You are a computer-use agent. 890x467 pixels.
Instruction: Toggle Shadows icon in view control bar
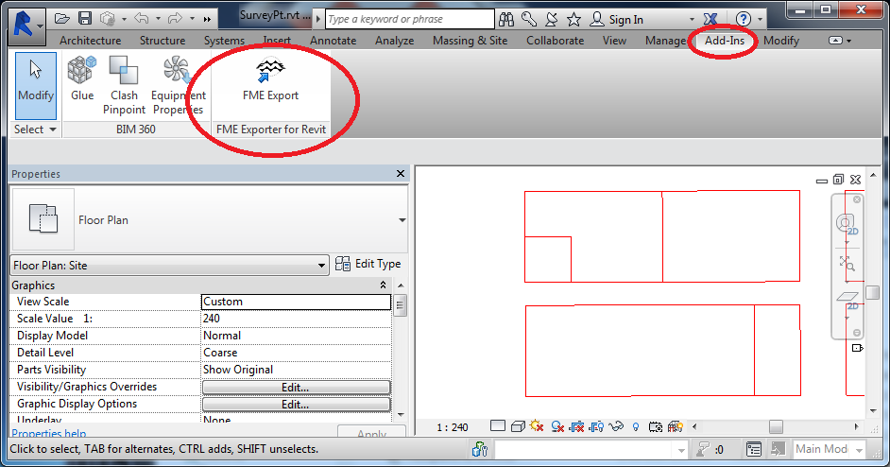[x=557, y=426]
